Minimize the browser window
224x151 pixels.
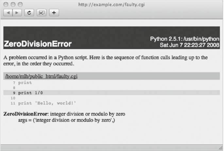pos(13,5)
